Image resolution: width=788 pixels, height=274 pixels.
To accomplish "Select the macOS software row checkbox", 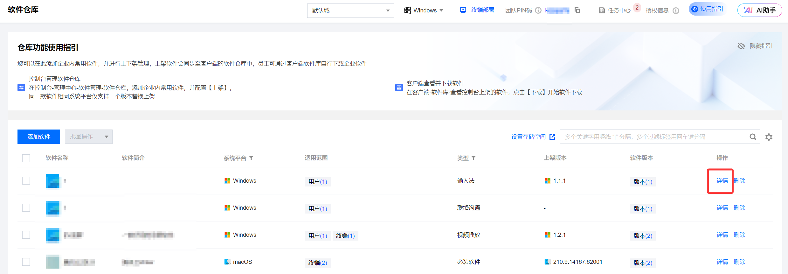I will click(26, 262).
